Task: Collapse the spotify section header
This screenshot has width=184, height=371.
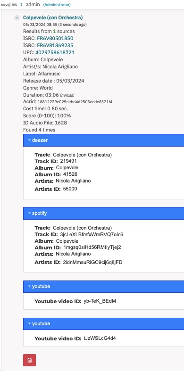Action: (x=103, y=213)
